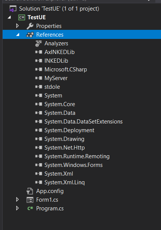Screen dimensions: 161x230
Task: Click the reference icon beside the System.Data row
Action: (39, 113)
